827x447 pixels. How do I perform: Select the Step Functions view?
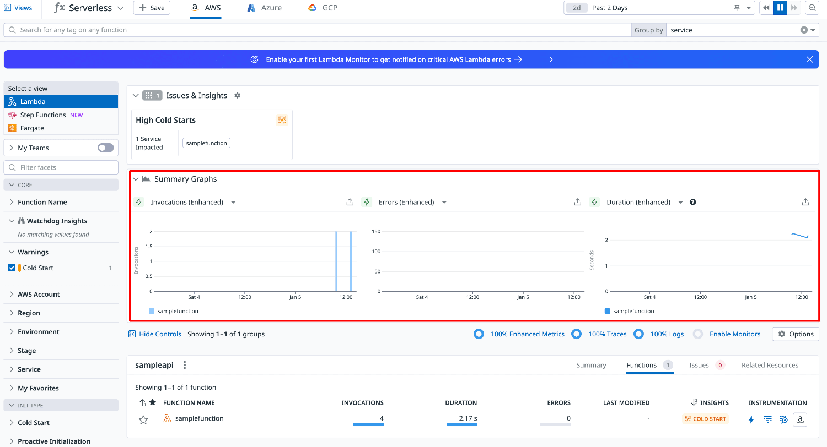pos(61,115)
